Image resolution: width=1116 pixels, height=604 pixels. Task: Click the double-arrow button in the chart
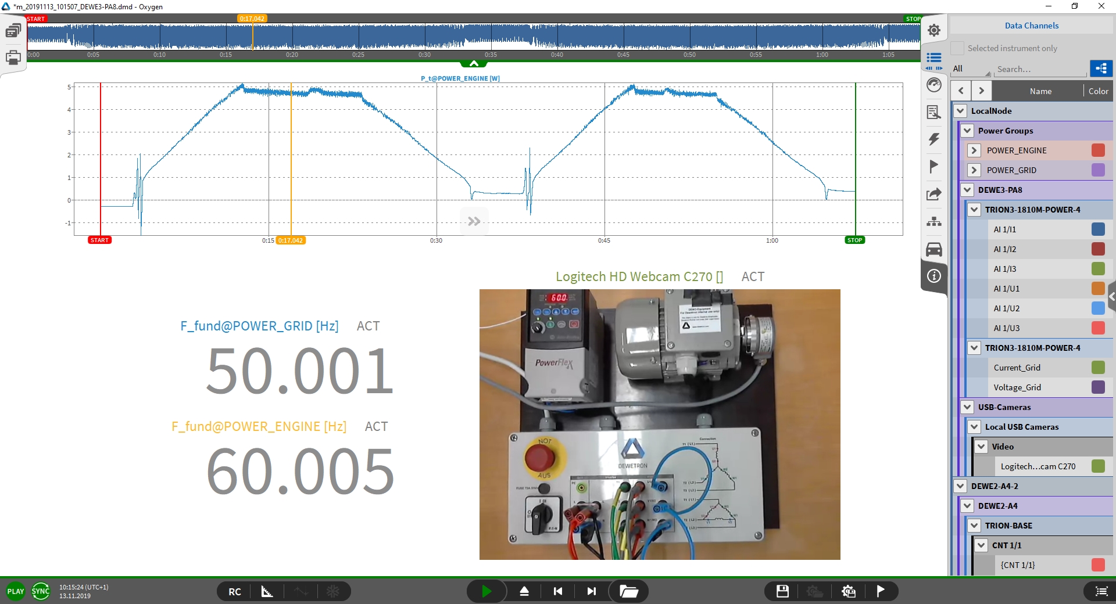(x=474, y=221)
